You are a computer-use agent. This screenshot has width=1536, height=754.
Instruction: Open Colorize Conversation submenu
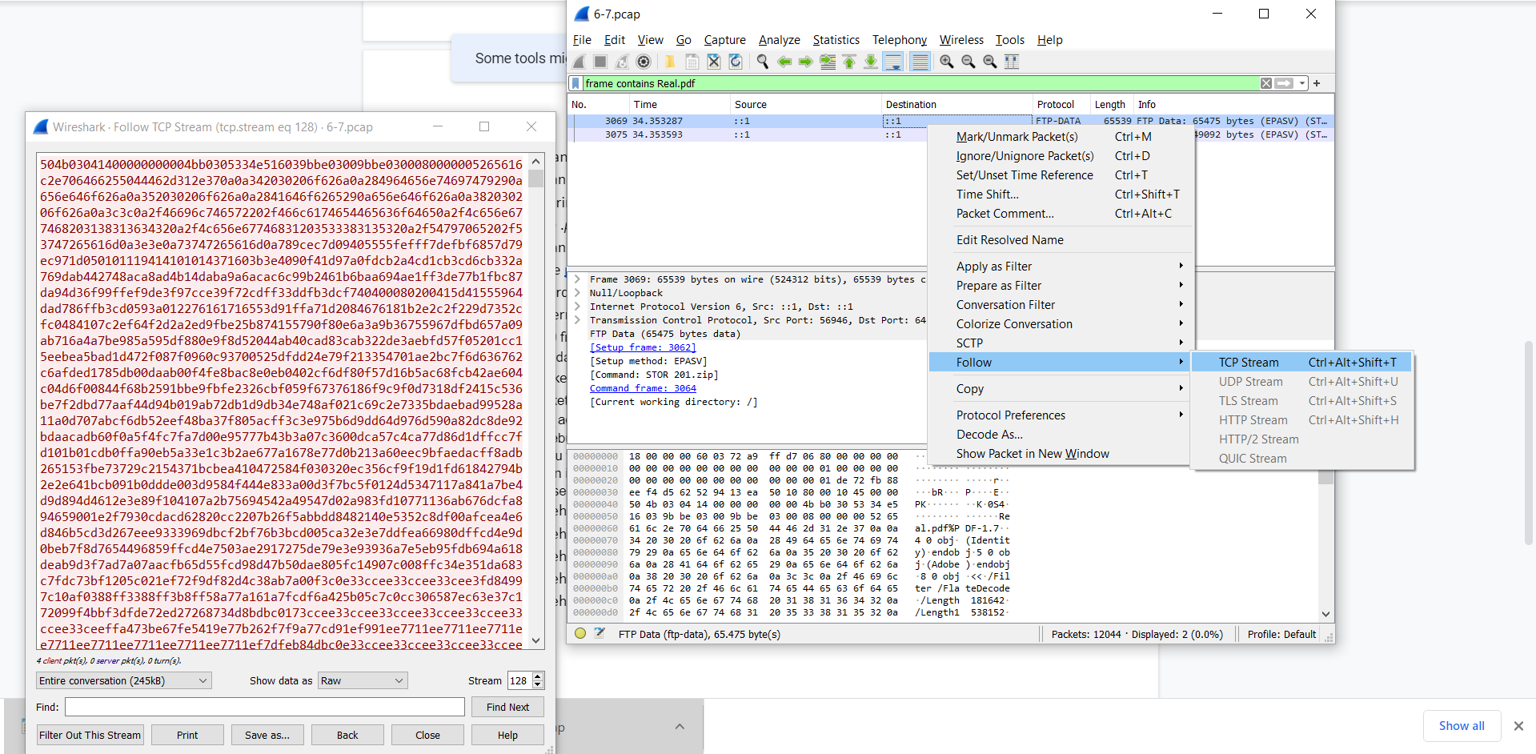(1061, 324)
